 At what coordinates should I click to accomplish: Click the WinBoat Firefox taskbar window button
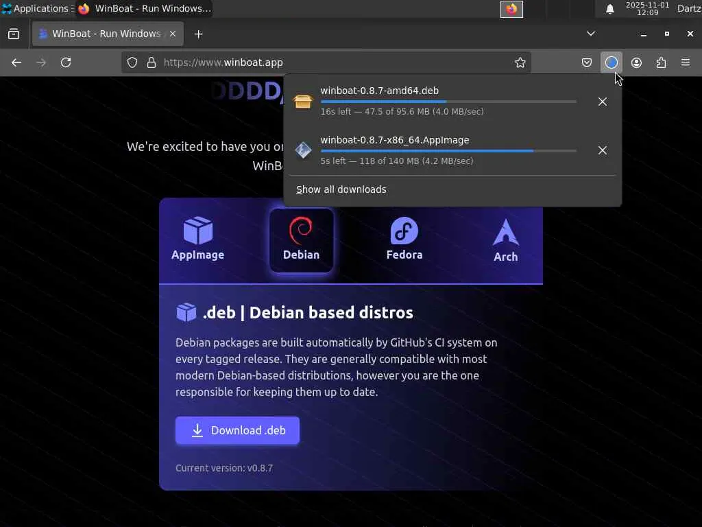coord(144,8)
